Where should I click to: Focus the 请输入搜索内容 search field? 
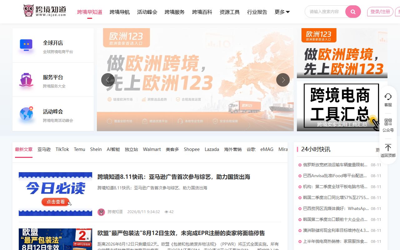coord(325,12)
